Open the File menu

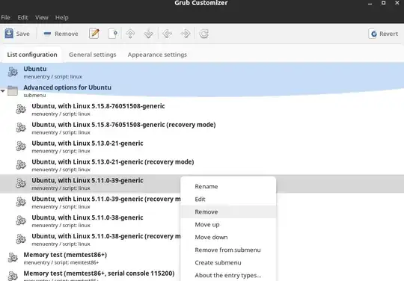(x=5, y=17)
